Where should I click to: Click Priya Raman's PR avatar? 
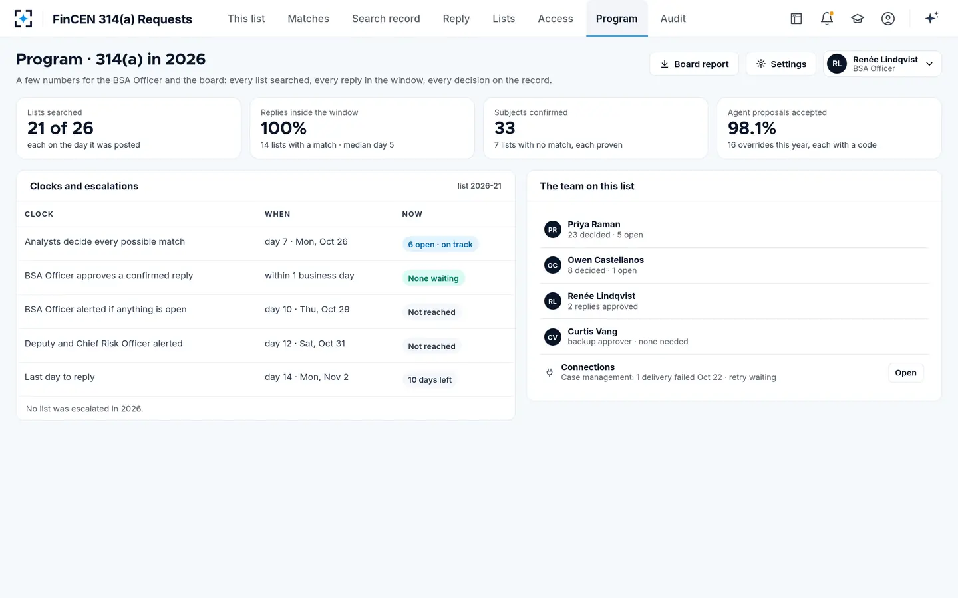tap(552, 229)
